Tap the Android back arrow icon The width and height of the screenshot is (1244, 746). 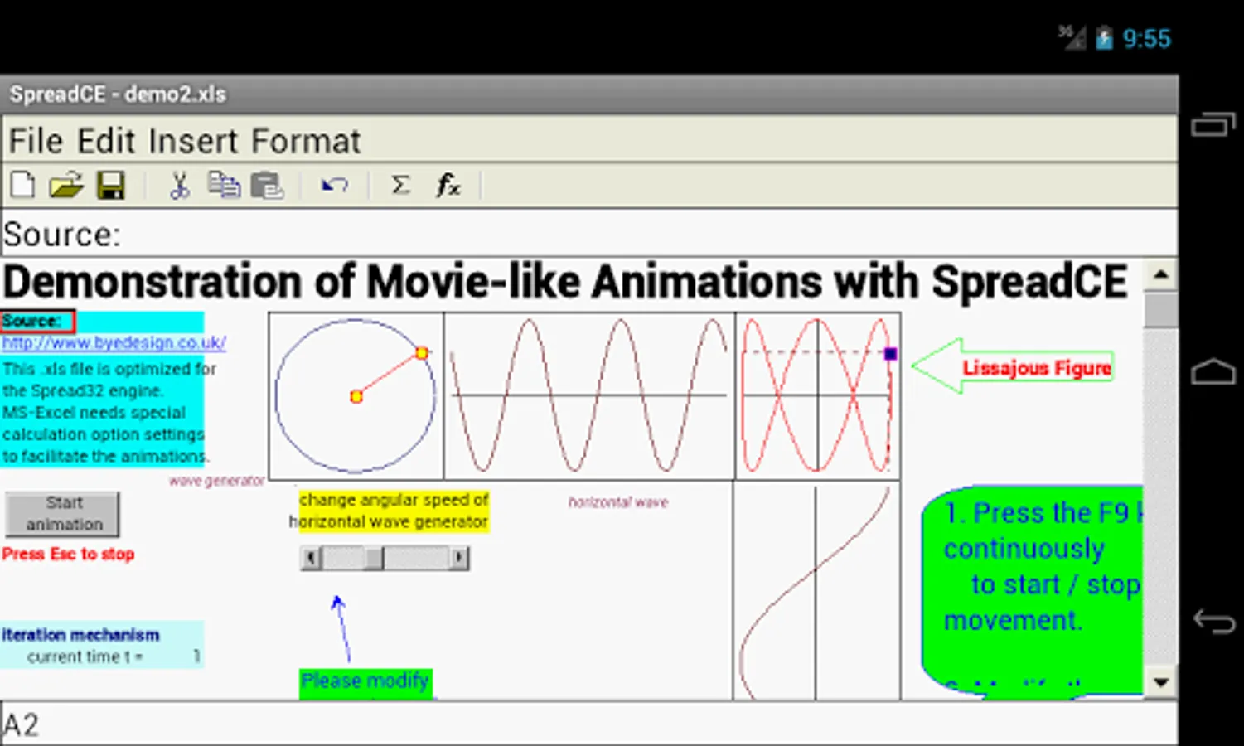tap(1213, 621)
